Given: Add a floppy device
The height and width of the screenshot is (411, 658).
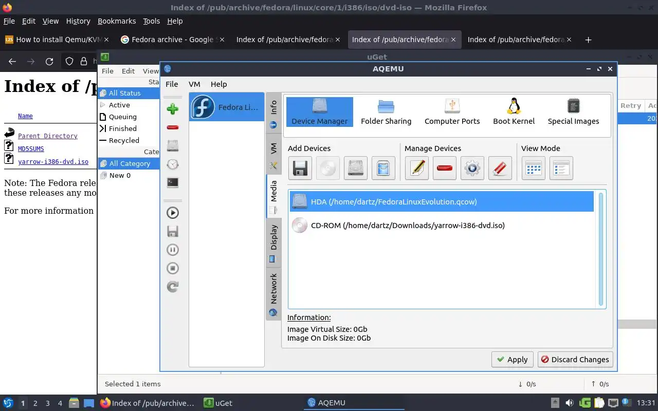Looking at the screenshot, I should pos(300,168).
